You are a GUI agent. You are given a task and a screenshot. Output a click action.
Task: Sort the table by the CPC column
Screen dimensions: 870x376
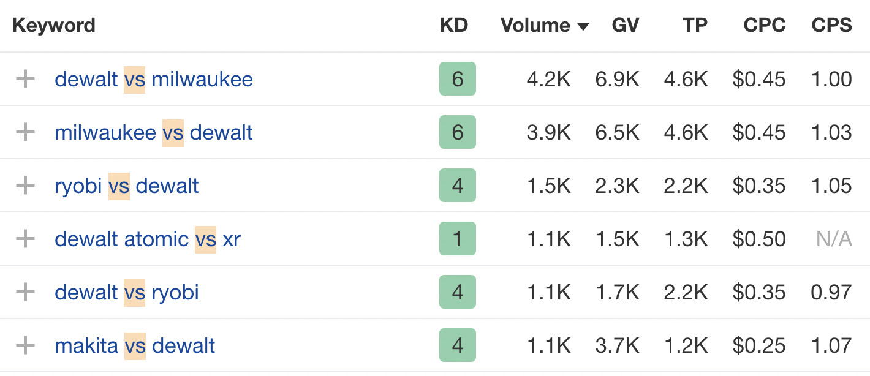[765, 25]
